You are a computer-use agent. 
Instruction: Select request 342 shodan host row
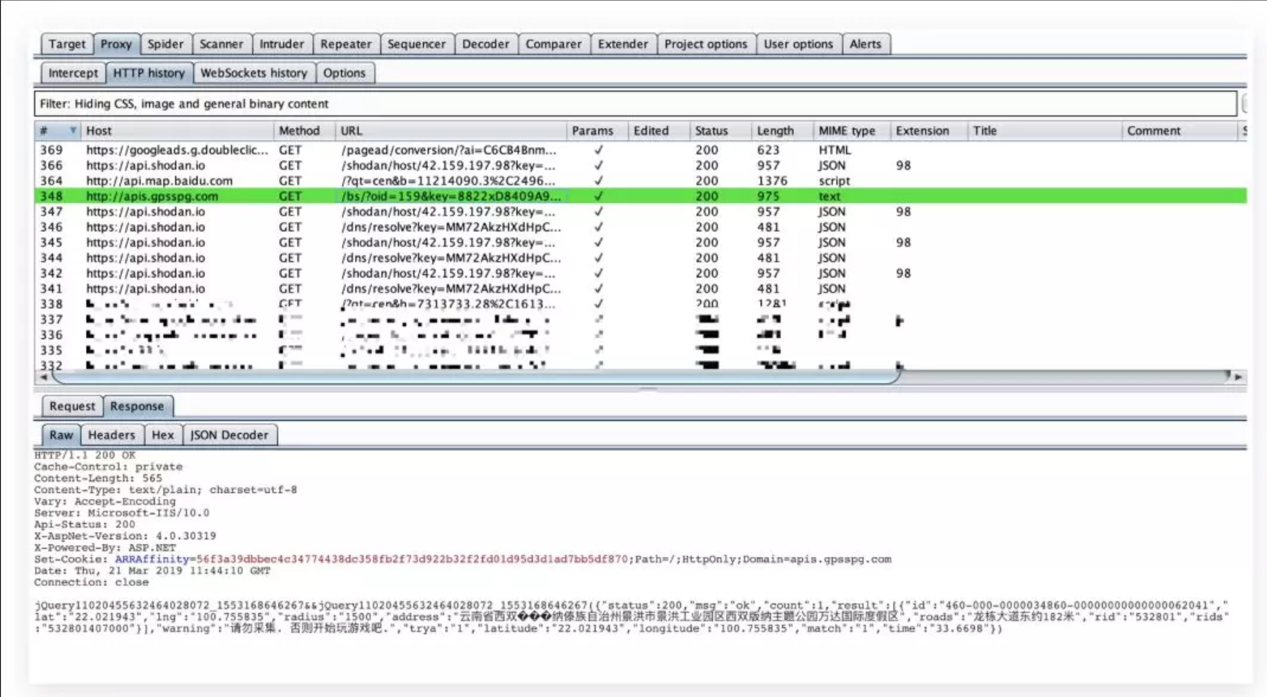[x=640, y=273]
